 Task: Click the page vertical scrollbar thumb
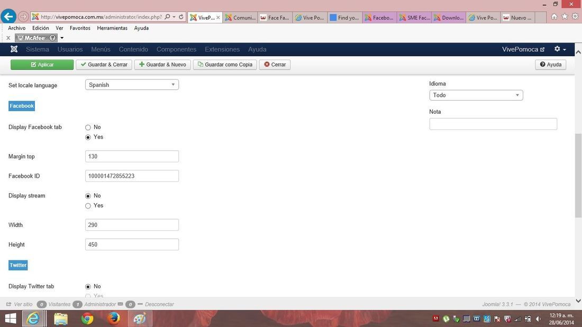[578, 175]
